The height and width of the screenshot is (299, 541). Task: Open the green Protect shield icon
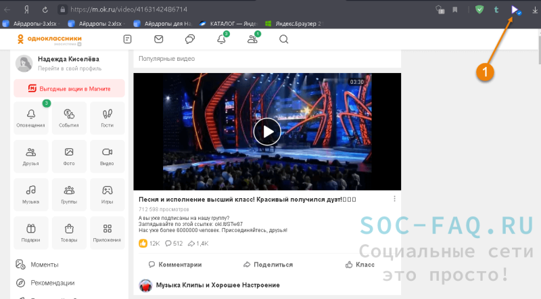pyautogui.click(x=479, y=9)
